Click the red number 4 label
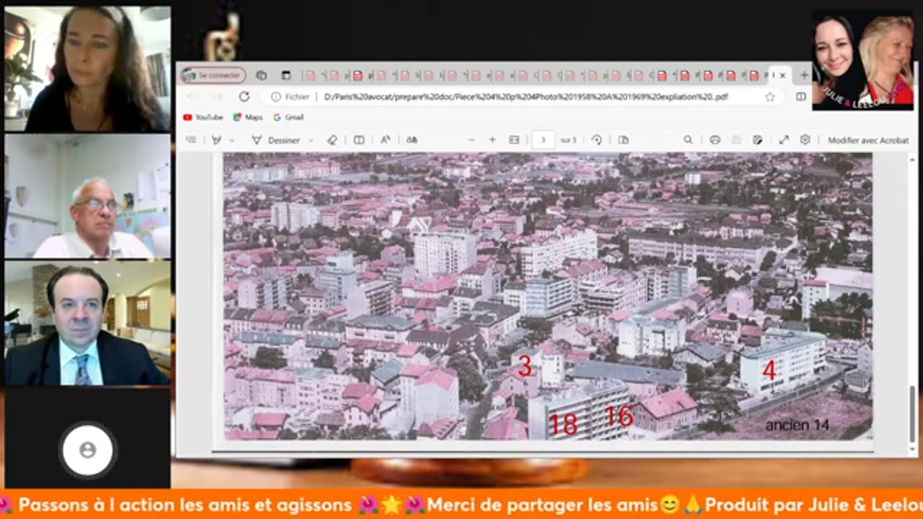 (769, 371)
